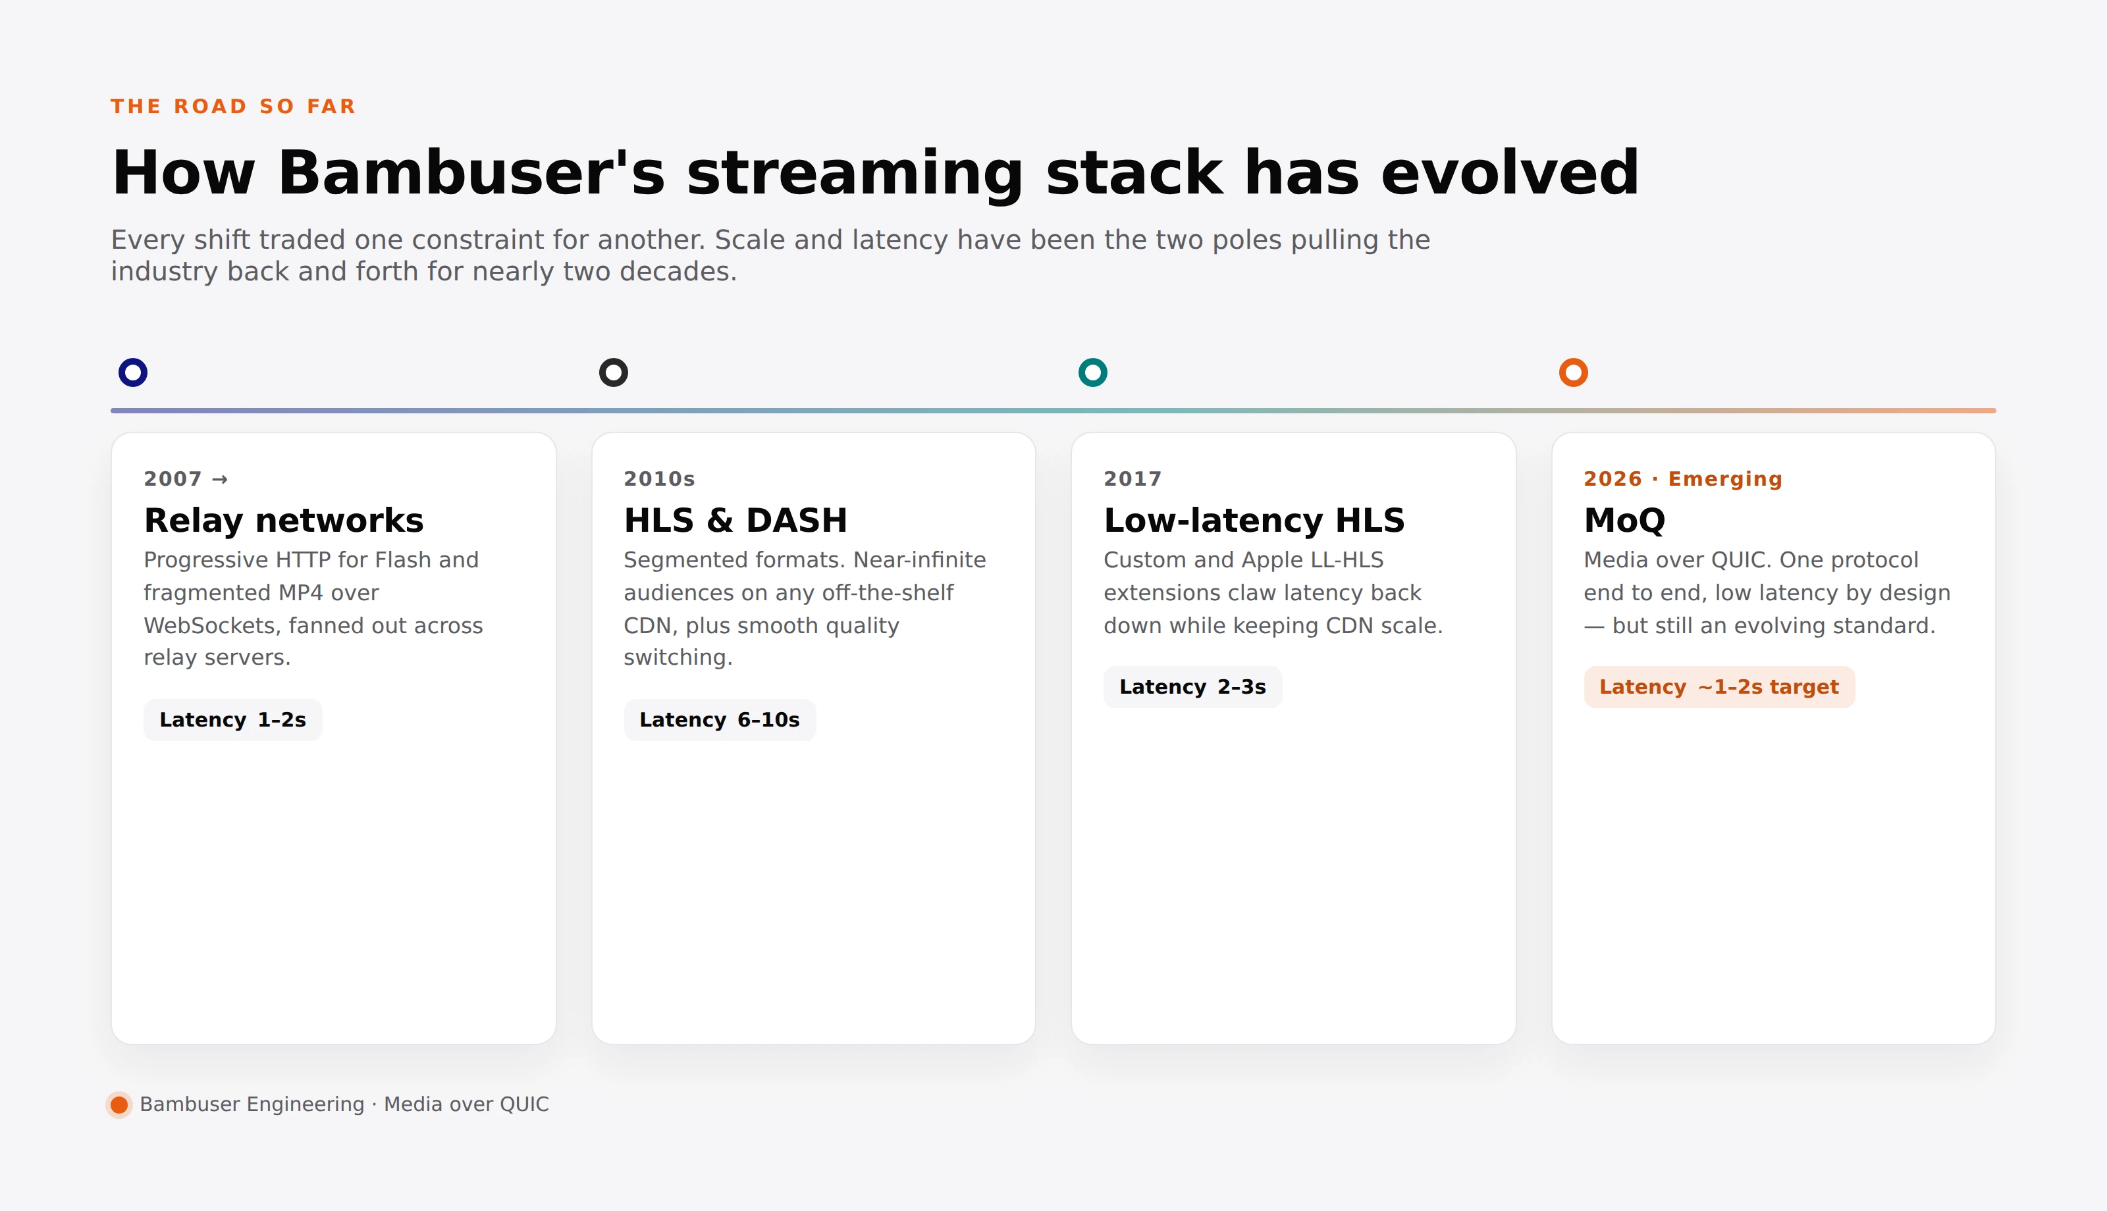Click the dark gray timeline marker above HLS & DASH
Image resolution: width=2107 pixels, height=1211 pixels.
point(614,372)
